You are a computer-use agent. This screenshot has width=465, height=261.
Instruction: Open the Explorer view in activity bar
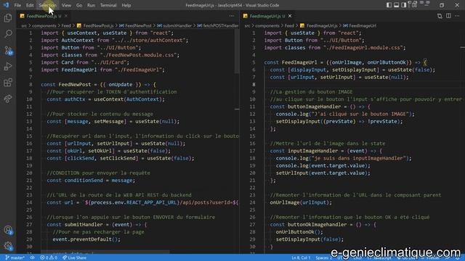(x=8, y=18)
